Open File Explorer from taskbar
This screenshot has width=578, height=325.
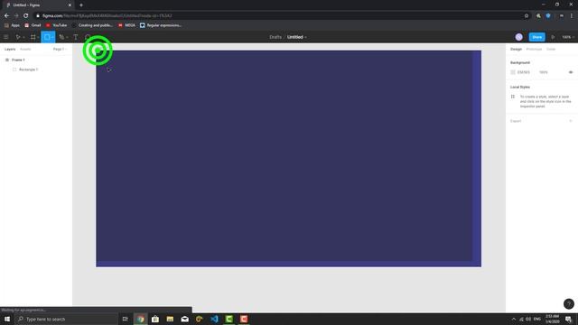coord(170,319)
